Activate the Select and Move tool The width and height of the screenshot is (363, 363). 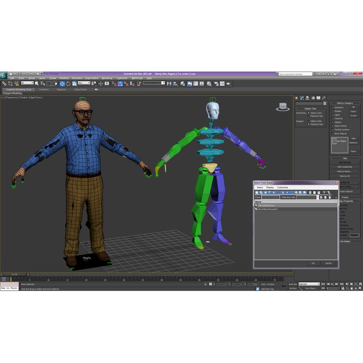click(62, 84)
